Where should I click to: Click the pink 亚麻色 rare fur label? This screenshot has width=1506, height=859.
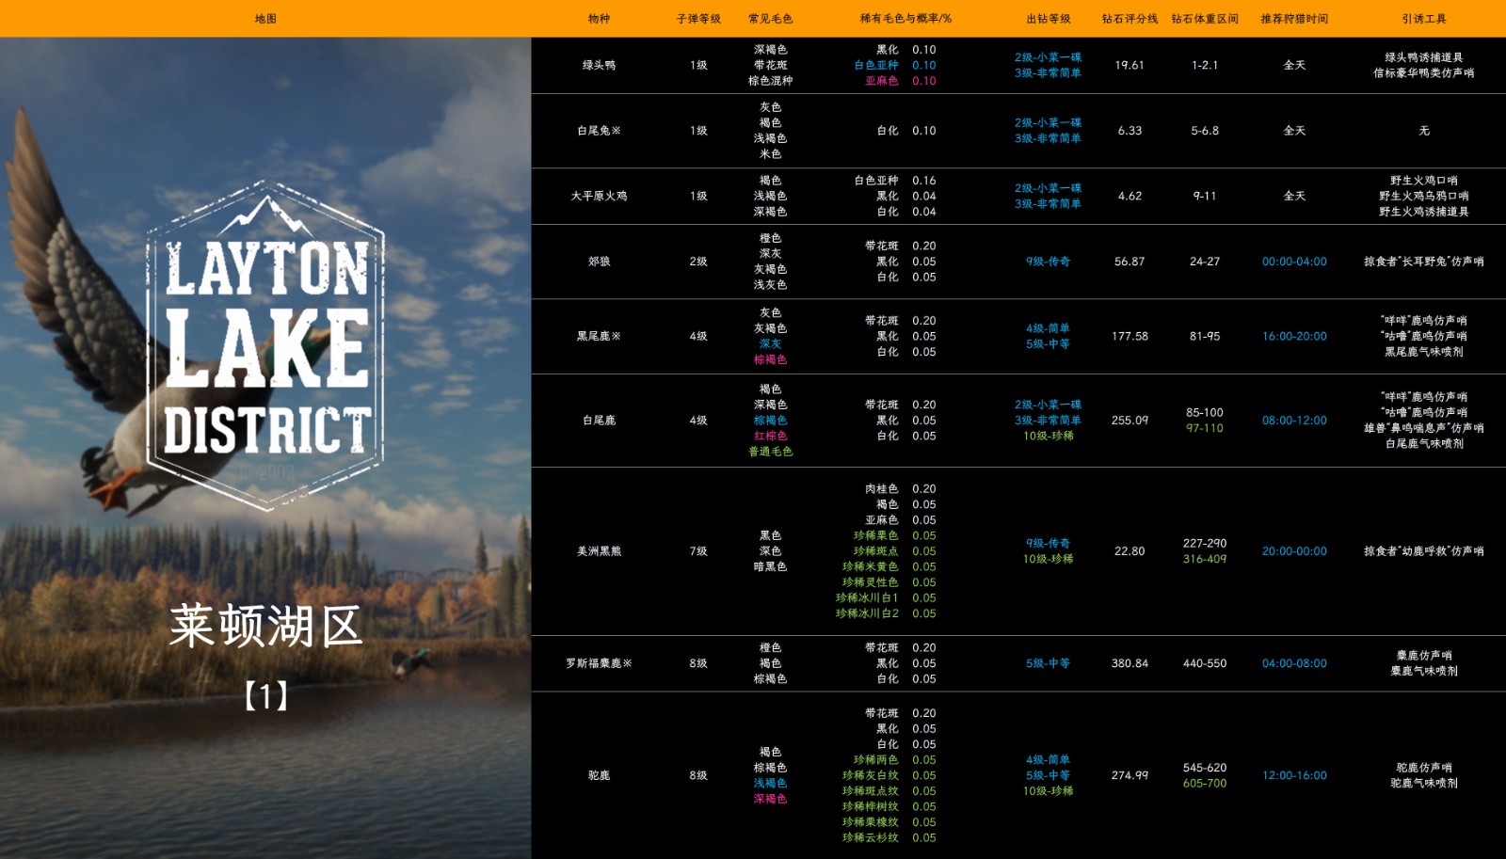(x=881, y=81)
